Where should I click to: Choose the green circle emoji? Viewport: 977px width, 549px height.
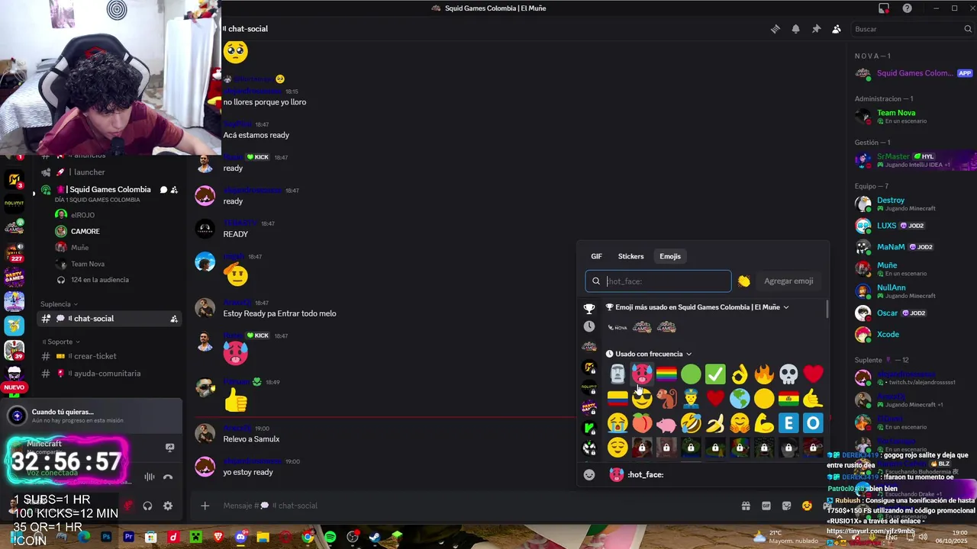coord(691,374)
